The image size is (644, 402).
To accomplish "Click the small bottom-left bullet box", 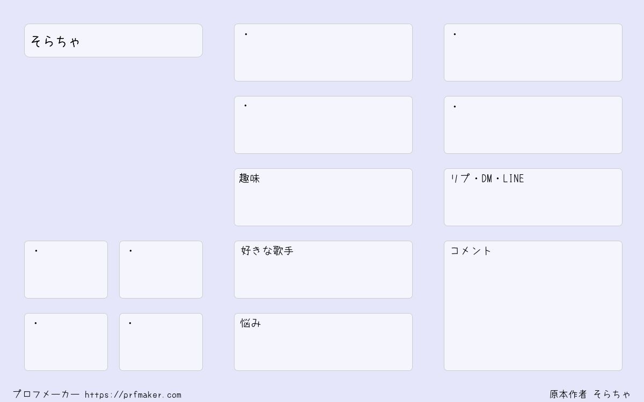I will pyautogui.click(x=66, y=342).
